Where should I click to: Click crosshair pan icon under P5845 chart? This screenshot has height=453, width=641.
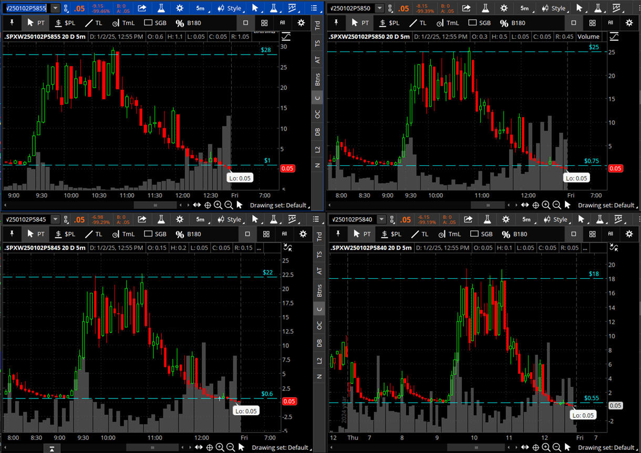pyautogui.click(x=209, y=448)
